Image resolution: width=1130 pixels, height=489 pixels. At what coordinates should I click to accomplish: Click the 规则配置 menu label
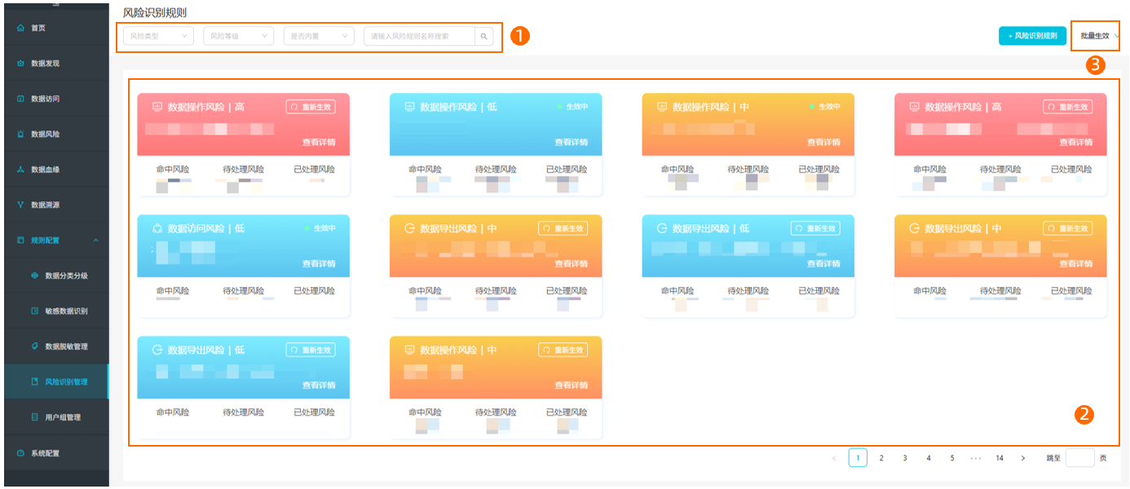point(45,240)
